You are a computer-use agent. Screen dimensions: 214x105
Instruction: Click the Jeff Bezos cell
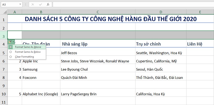click(x=98, y=53)
